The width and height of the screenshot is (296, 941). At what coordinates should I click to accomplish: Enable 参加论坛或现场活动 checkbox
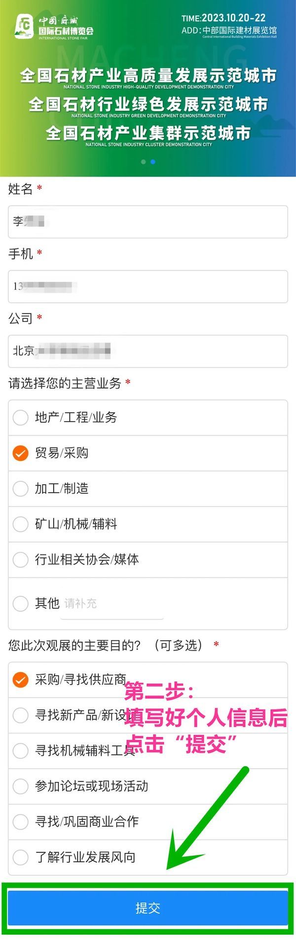[x=20, y=786]
